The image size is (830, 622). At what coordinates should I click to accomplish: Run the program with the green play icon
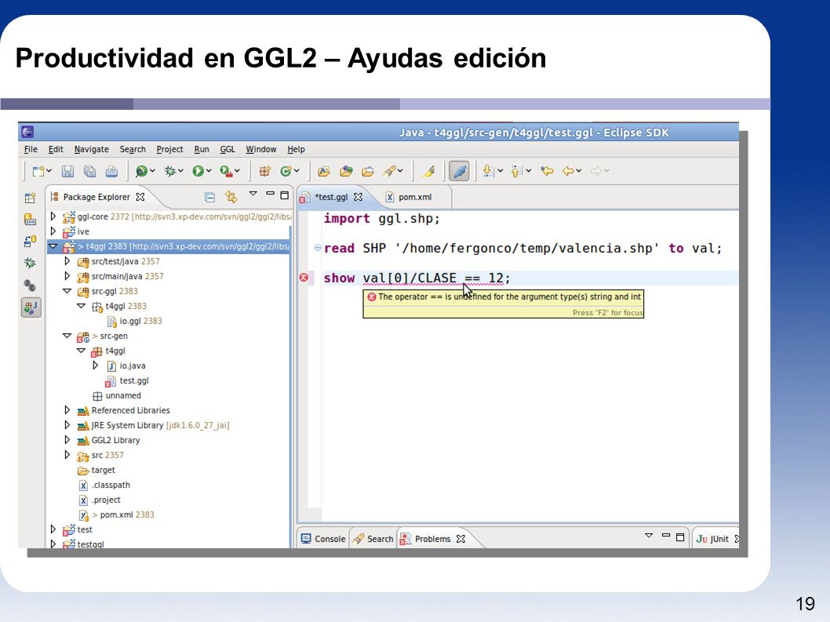pyautogui.click(x=198, y=171)
